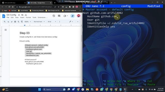165x92 pixels.
Task: Click the Docs vertical scrollbar
Action: (81, 38)
